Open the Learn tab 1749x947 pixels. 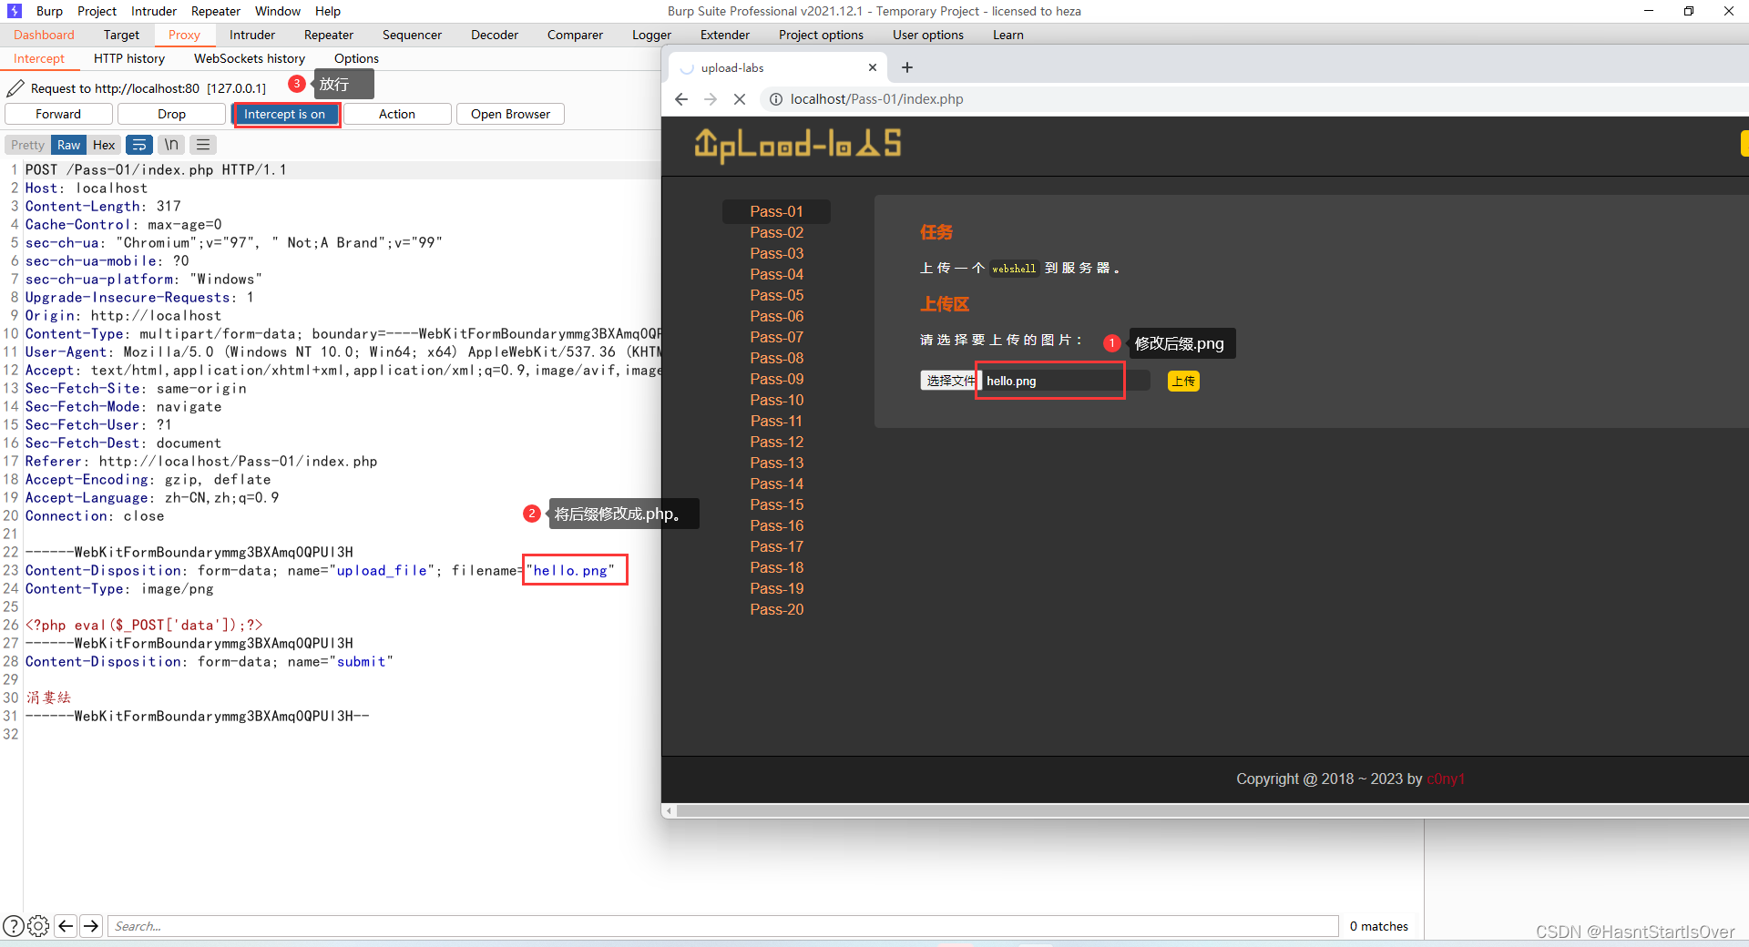pyautogui.click(x=1008, y=35)
